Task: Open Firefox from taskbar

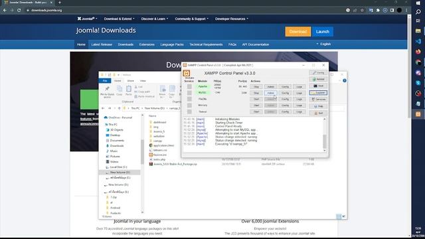Action: click(x=418, y=52)
